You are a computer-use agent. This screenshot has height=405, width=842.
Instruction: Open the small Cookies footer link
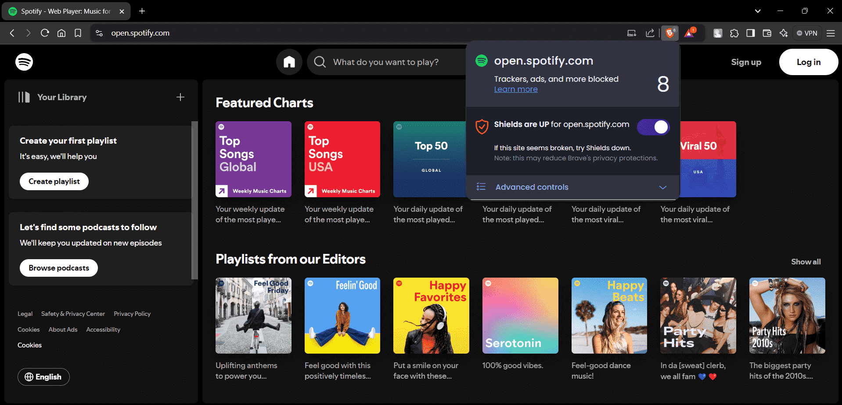[x=29, y=329]
